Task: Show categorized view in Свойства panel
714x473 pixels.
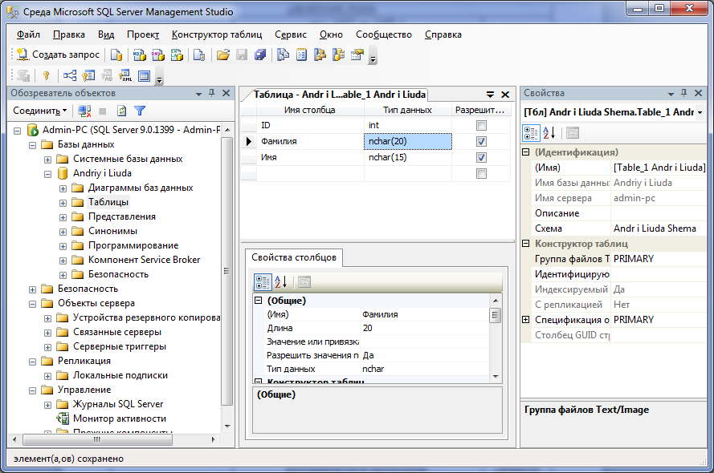Action: 531,133
